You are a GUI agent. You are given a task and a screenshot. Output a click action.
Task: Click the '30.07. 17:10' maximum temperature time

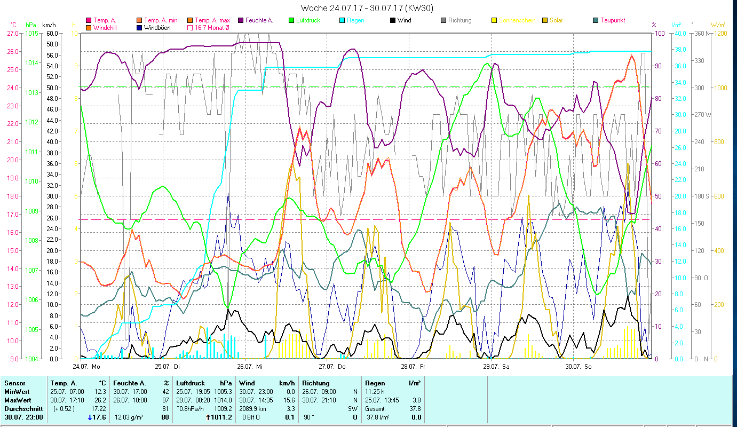(x=67, y=400)
